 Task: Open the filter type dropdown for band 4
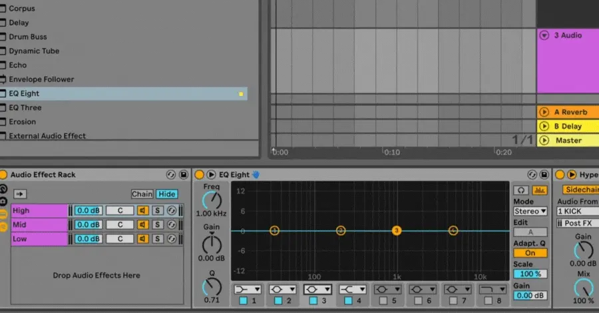point(353,289)
